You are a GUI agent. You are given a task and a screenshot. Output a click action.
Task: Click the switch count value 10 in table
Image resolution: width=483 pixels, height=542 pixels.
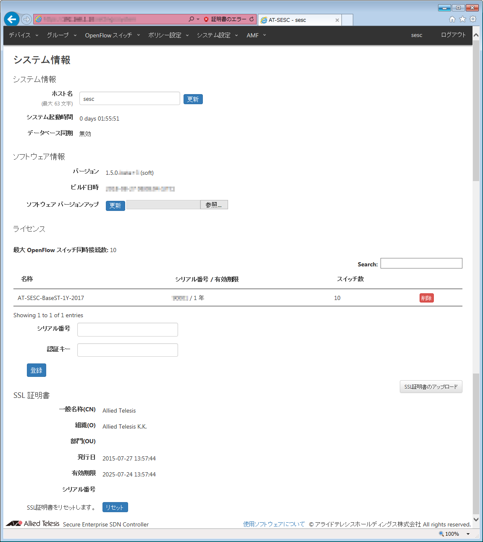[x=337, y=298]
